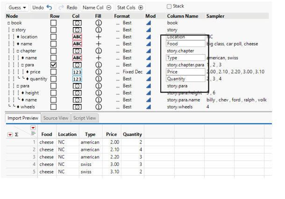The height and width of the screenshot is (199, 285).
Task: Click the Location column header in preview
Action: pos(67,135)
